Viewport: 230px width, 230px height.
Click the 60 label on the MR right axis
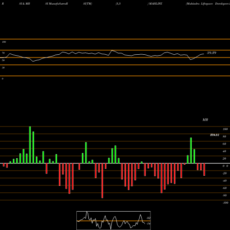click(x=224, y=144)
